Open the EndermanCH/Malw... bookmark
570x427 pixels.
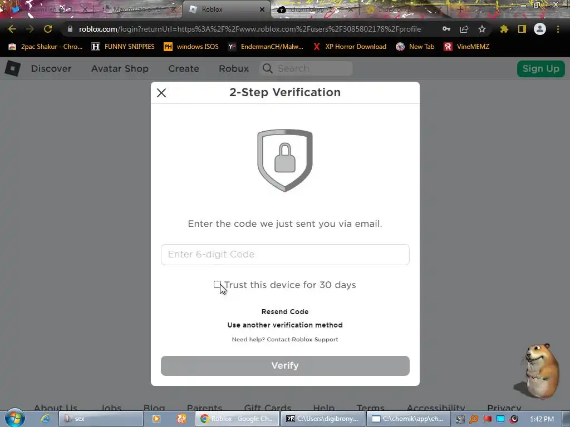pyautogui.click(x=266, y=47)
